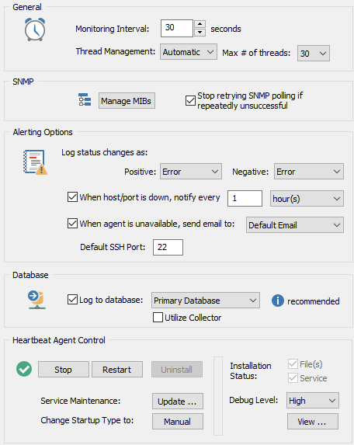
Task: Click the Default SSH Port field
Action: click(168, 247)
